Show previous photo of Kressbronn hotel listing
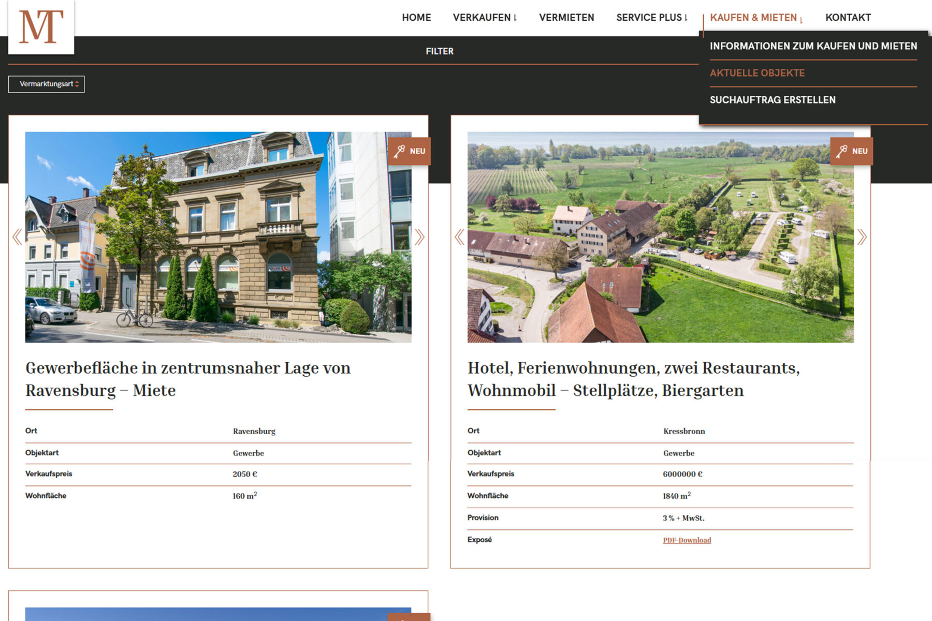This screenshot has height=621, width=932. [x=459, y=237]
